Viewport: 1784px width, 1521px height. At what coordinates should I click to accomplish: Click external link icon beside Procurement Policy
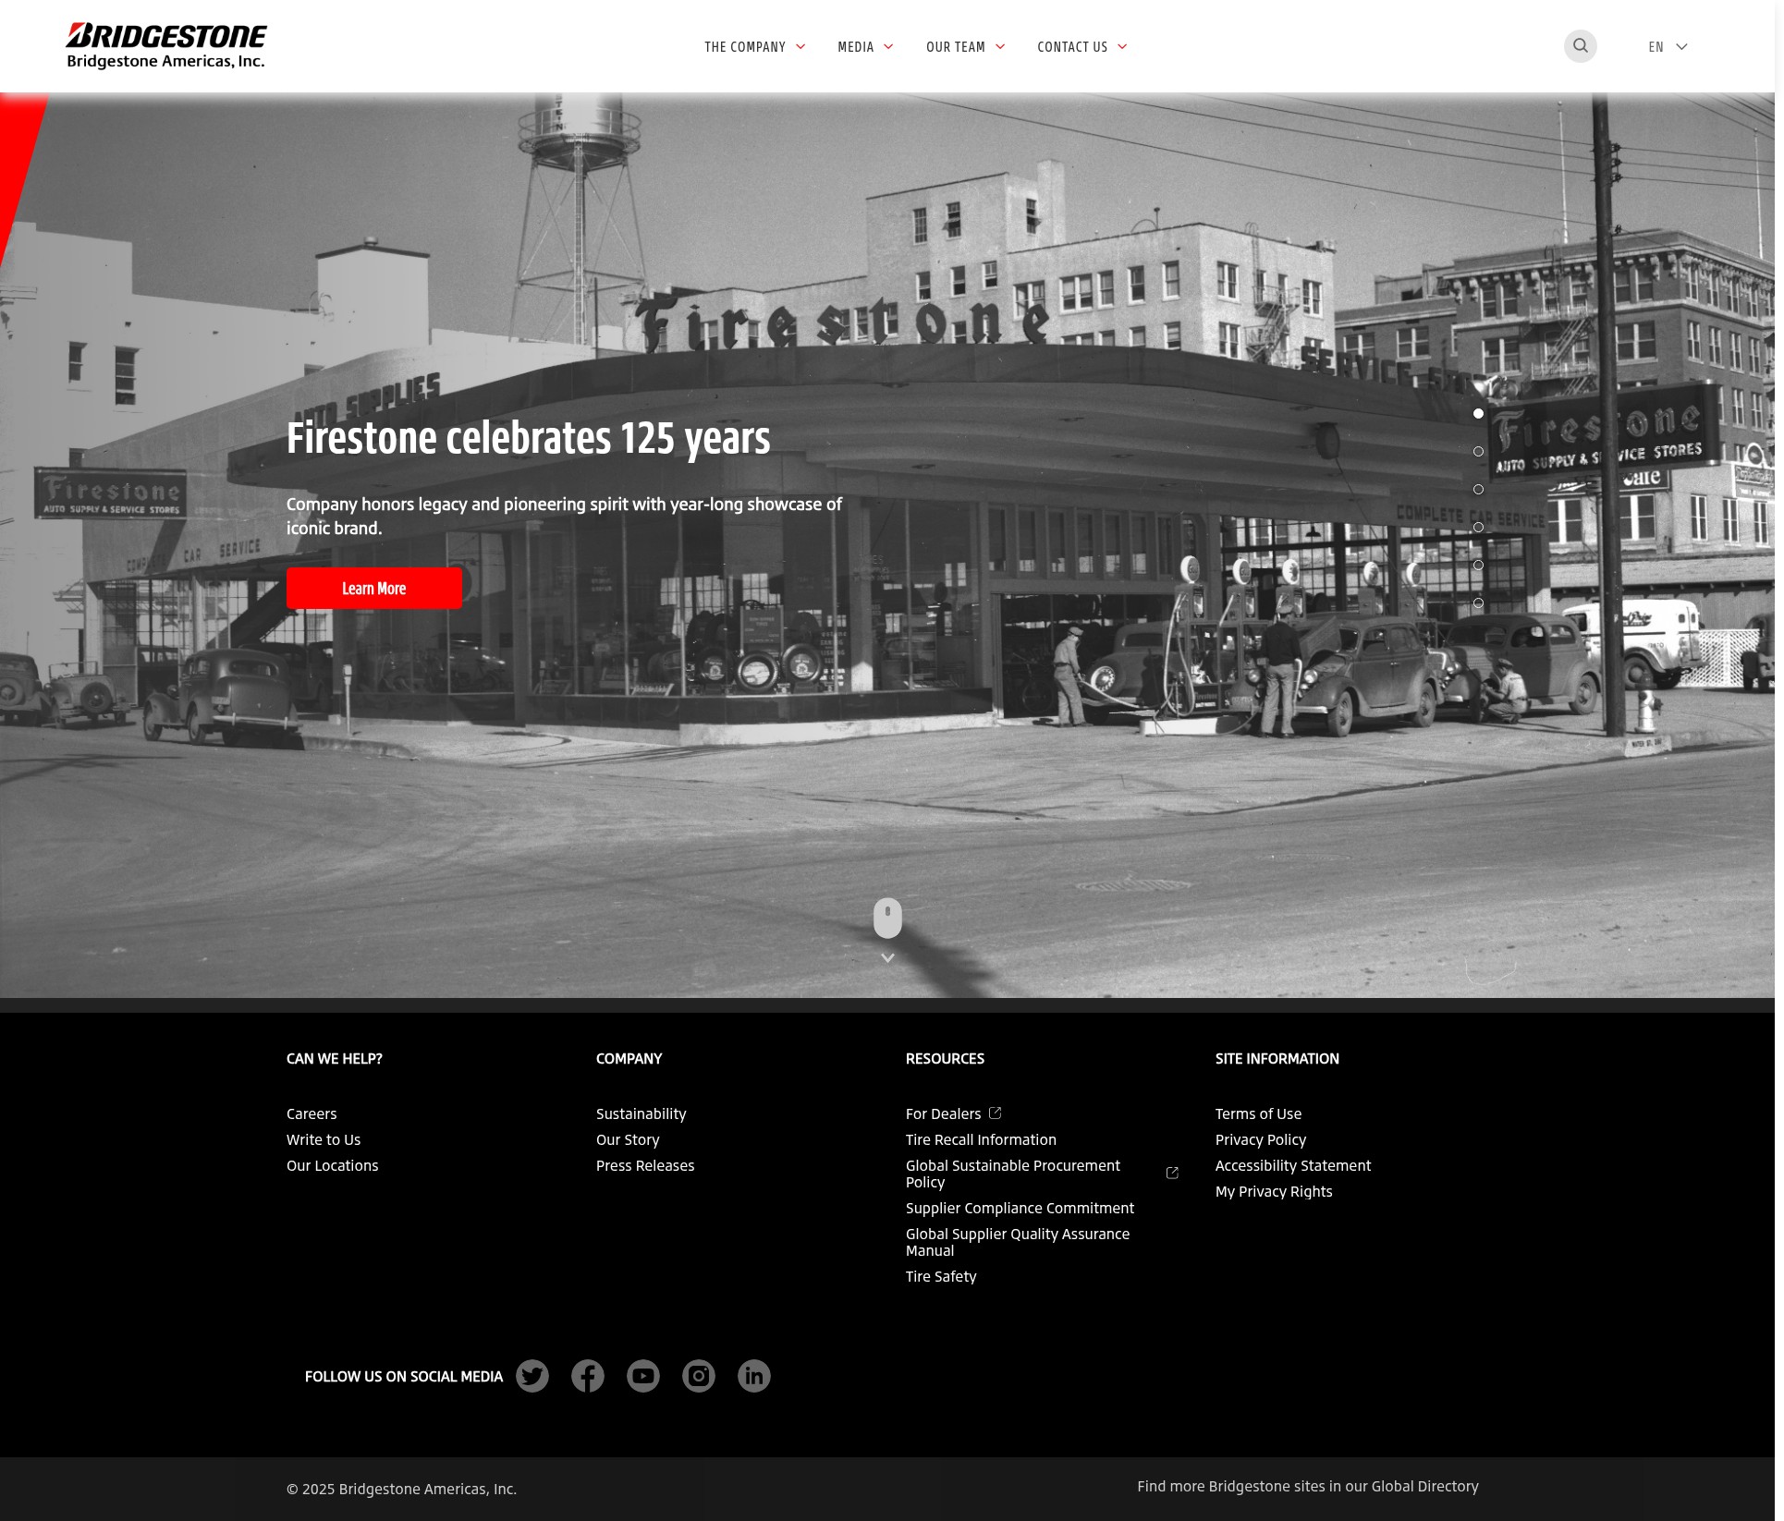click(x=1172, y=1173)
